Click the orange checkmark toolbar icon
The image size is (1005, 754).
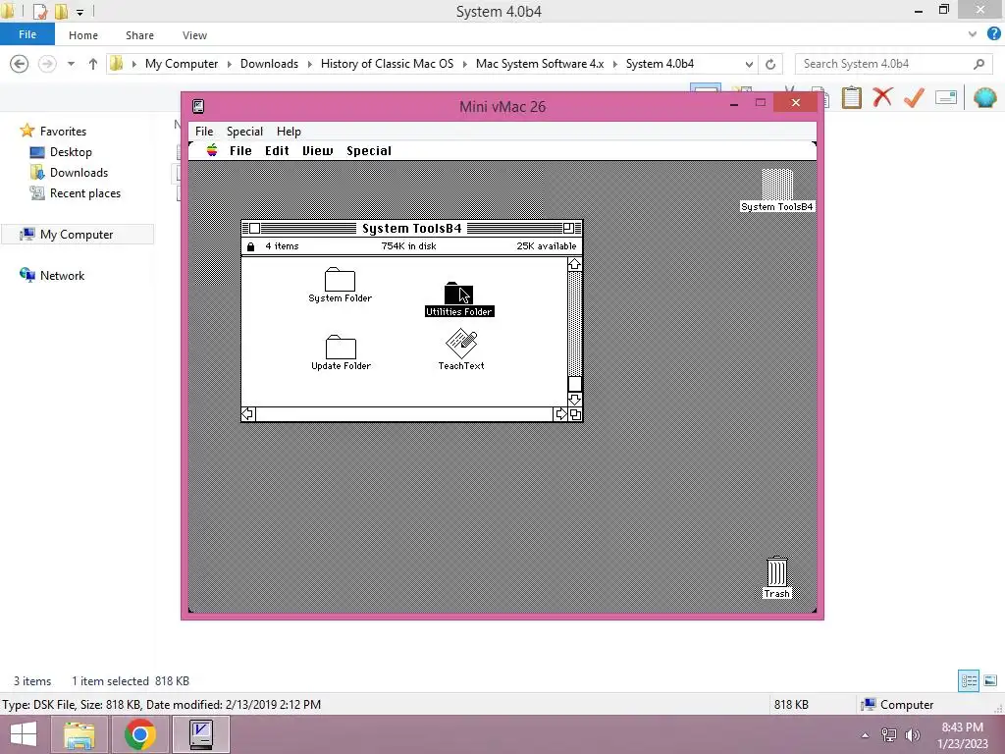(x=914, y=97)
